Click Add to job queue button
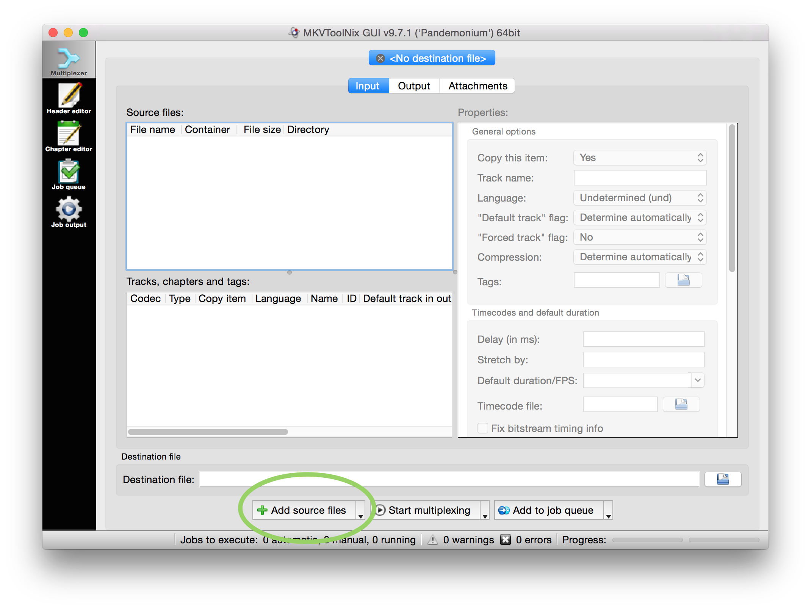The image size is (811, 610). (x=549, y=511)
